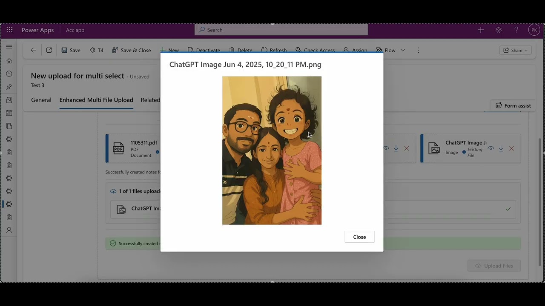Click the green checkmark at the upload row's end

tap(508, 209)
